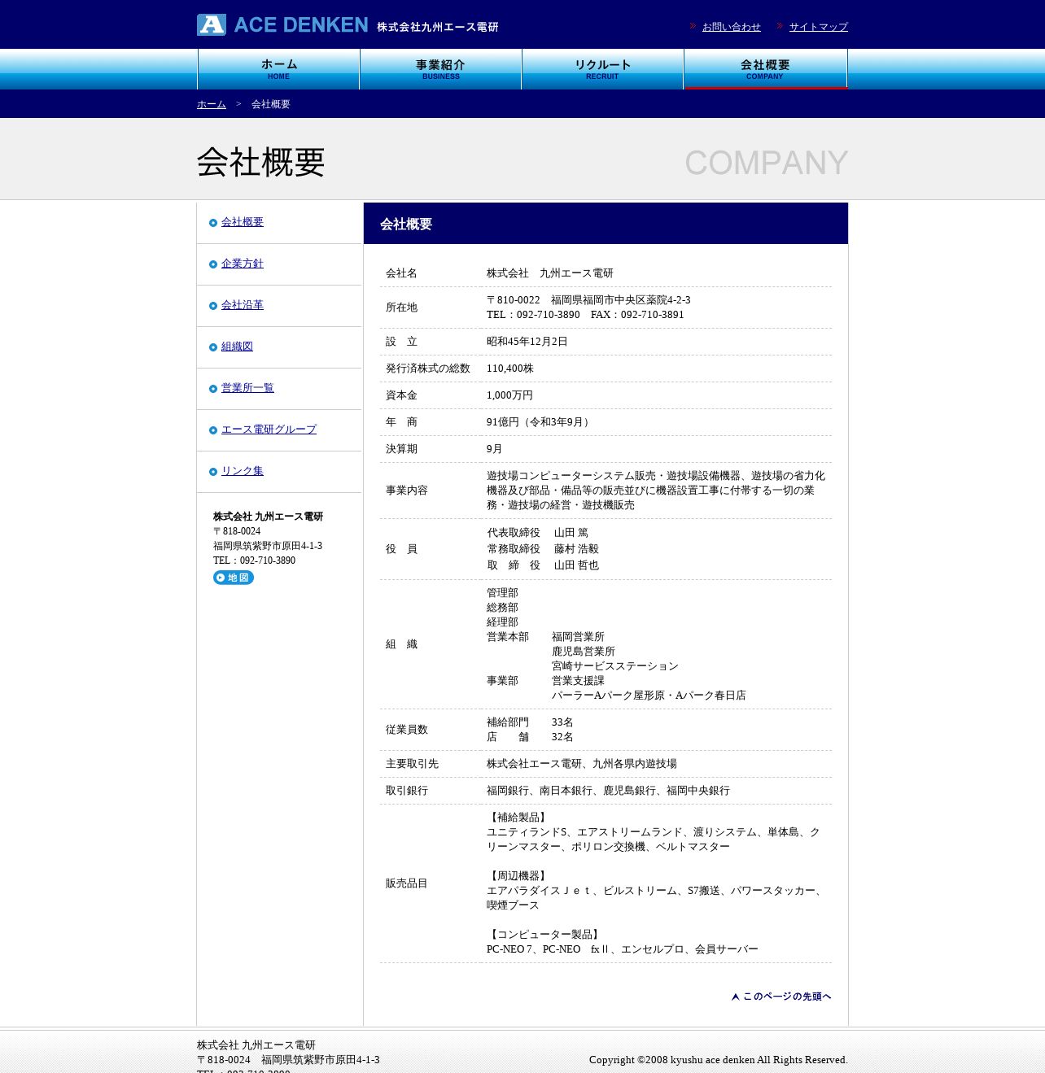Follow the サイトマップ header link

pyautogui.click(x=819, y=27)
